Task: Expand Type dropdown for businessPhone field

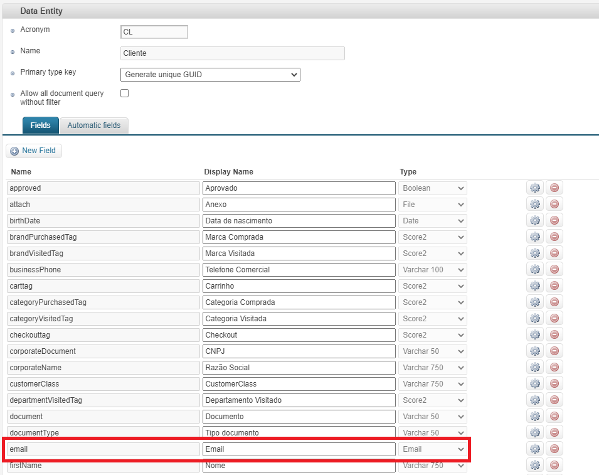Action: 432,269
